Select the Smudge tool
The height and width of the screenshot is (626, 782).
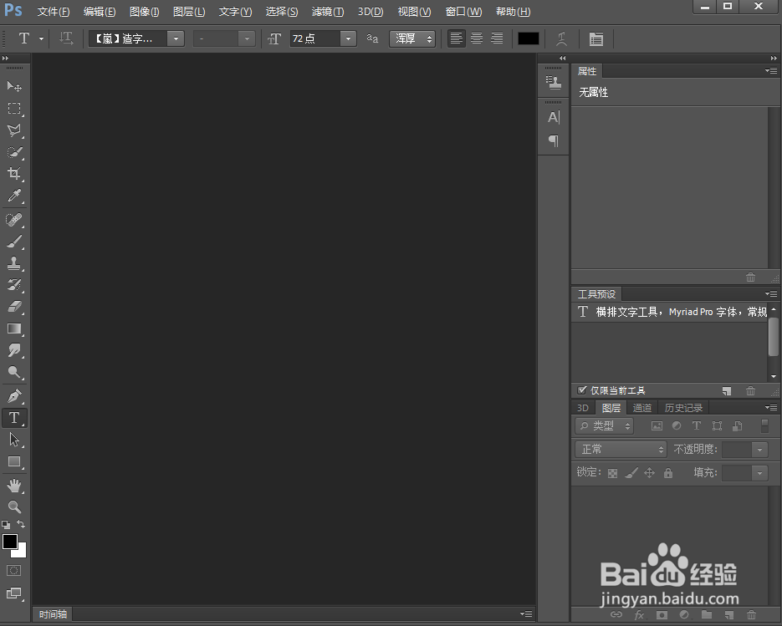click(14, 350)
